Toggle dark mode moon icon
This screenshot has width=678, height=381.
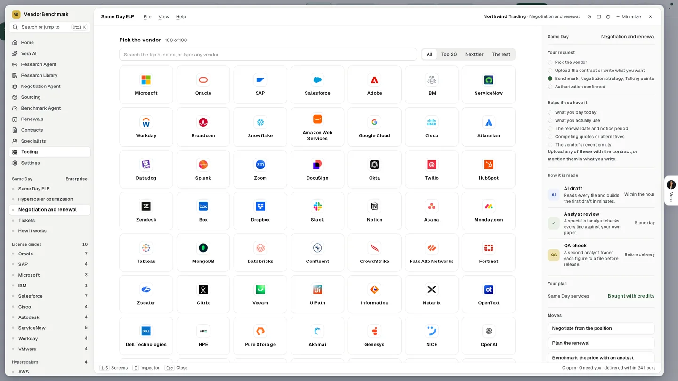coord(589,16)
